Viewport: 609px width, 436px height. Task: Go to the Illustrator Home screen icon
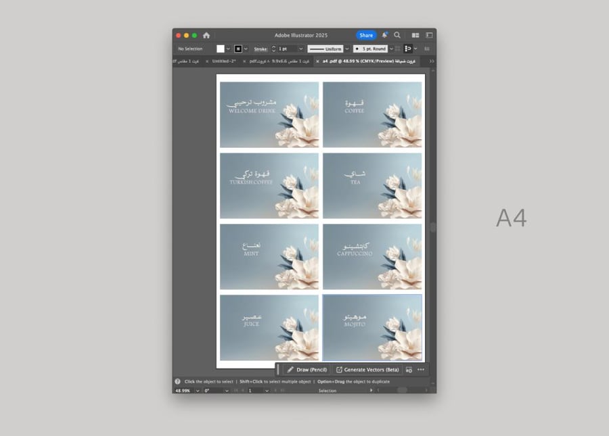[206, 35]
